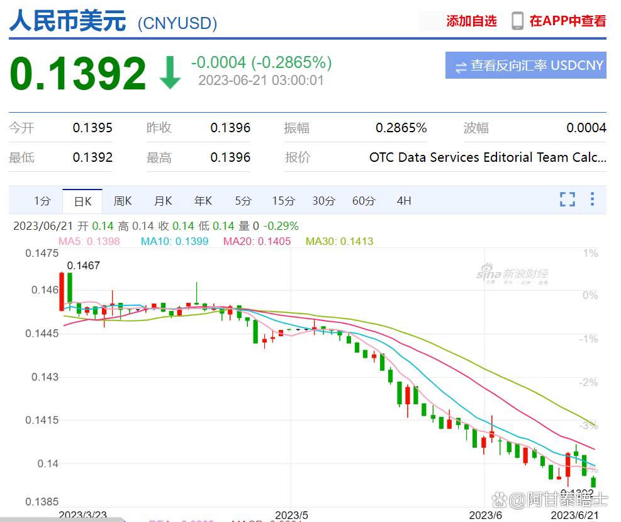Switch to the 5分 chart tab
Screen dimensions: 621x522
(x=243, y=201)
